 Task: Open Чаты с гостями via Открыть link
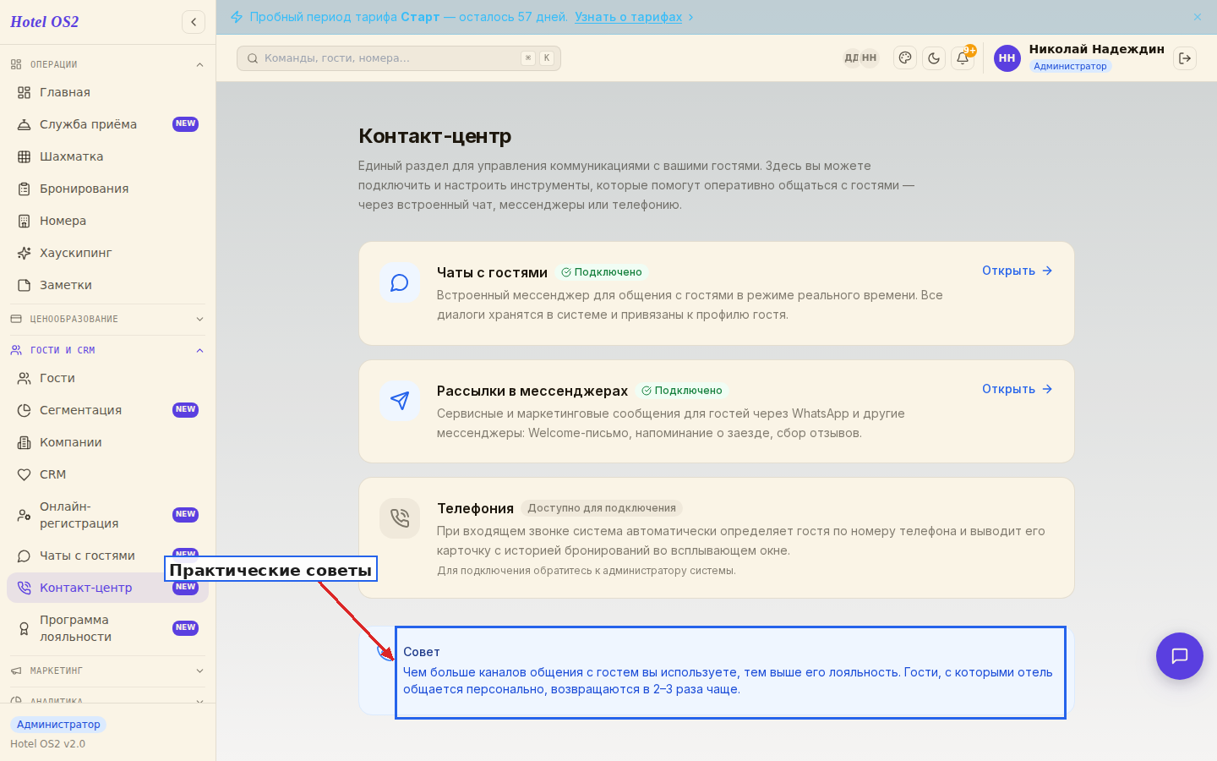[1018, 271]
